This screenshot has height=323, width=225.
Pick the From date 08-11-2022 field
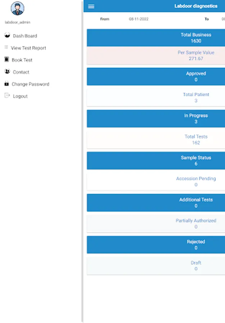[138, 19]
